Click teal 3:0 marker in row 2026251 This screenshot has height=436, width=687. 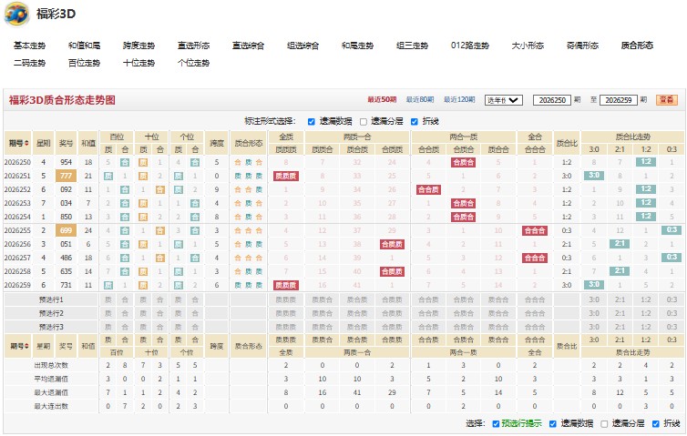(594, 176)
